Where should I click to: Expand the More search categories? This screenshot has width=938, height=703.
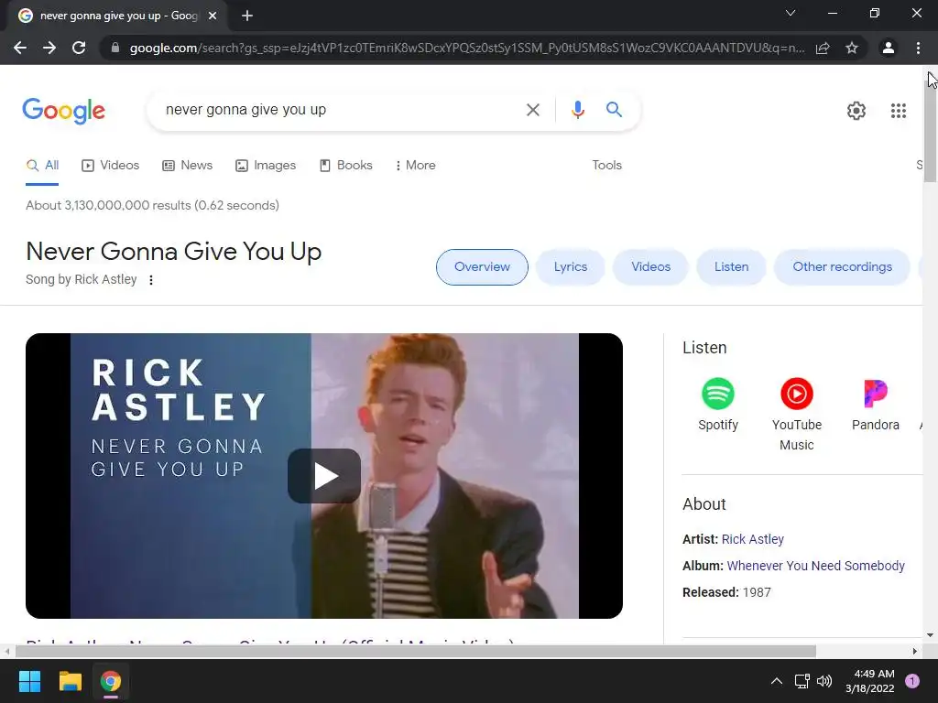tap(415, 166)
